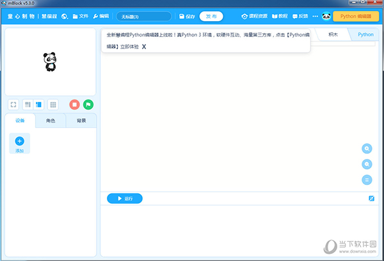
Task: Save the project with 保存
Action: click(187, 17)
